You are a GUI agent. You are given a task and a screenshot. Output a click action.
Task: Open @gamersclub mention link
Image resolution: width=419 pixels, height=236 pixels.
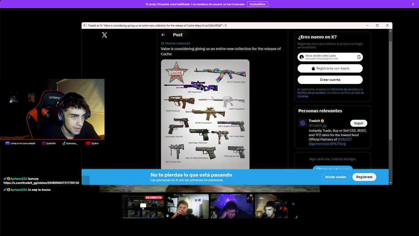coord(319,144)
